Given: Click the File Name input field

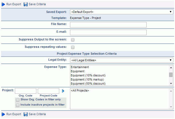Looking at the screenshot, I should (108, 25).
